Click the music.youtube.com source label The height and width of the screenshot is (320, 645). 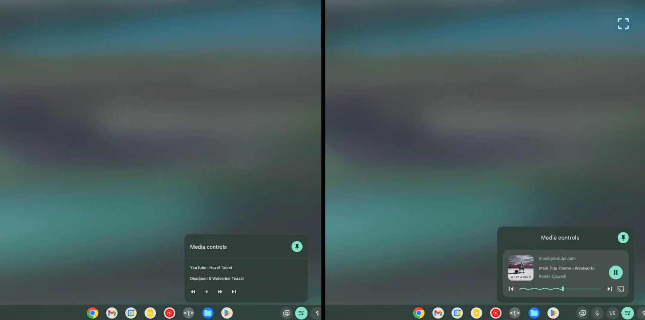click(x=557, y=259)
